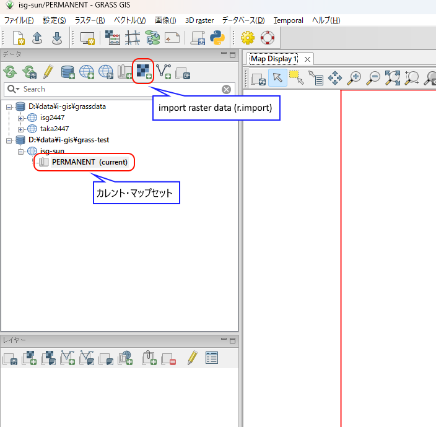Viewport: 436px width, 427px height.
Task: Create new workspace icon in main toolbar
Action: point(19,38)
